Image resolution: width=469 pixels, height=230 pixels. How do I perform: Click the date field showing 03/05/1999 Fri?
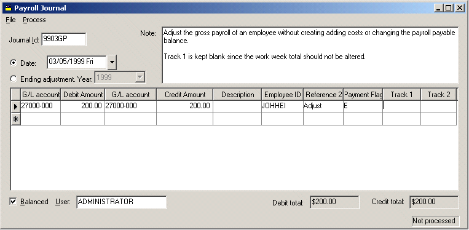(77, 62)
